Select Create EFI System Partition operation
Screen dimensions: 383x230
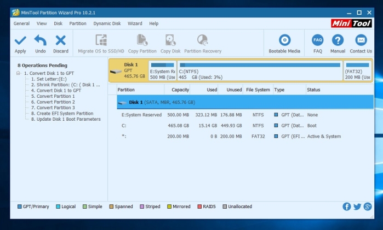pyautogui.click(x=62, y=113)
